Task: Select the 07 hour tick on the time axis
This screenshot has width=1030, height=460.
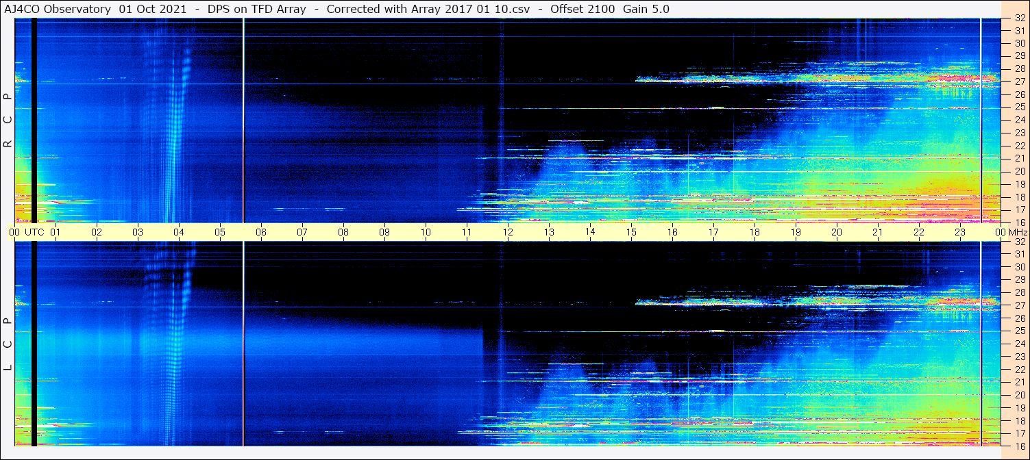Action: (x=302, y=232)
